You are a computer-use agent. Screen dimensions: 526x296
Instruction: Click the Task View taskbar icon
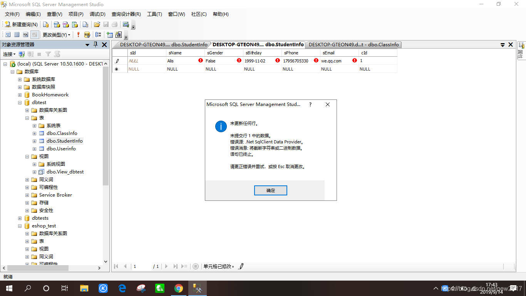[65, 288]
